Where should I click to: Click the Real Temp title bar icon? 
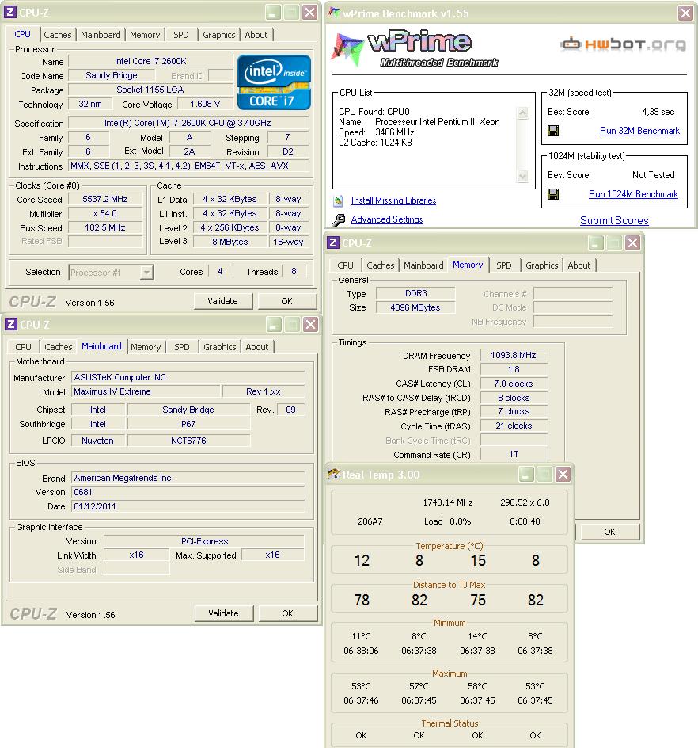pos(333,474)
